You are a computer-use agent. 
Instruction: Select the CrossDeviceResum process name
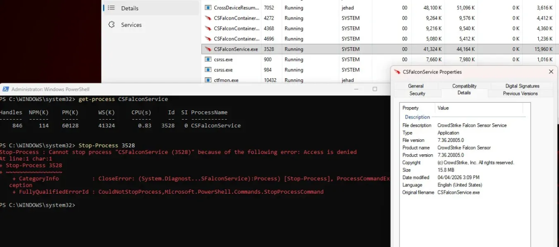[237, 7]
